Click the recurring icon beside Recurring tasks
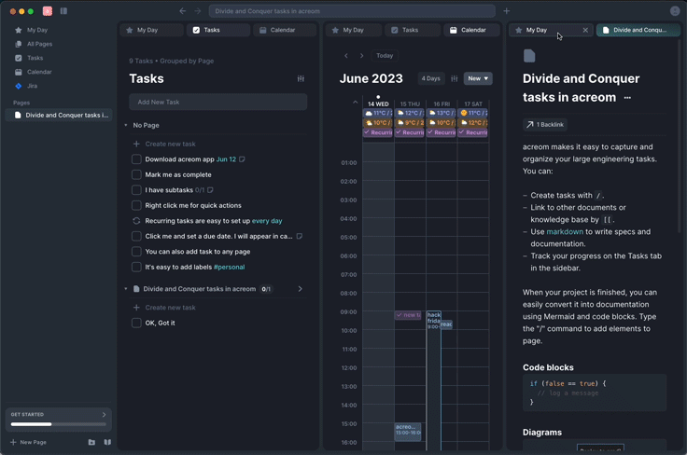Screen dimensions: 687x455 pos(136,221)
